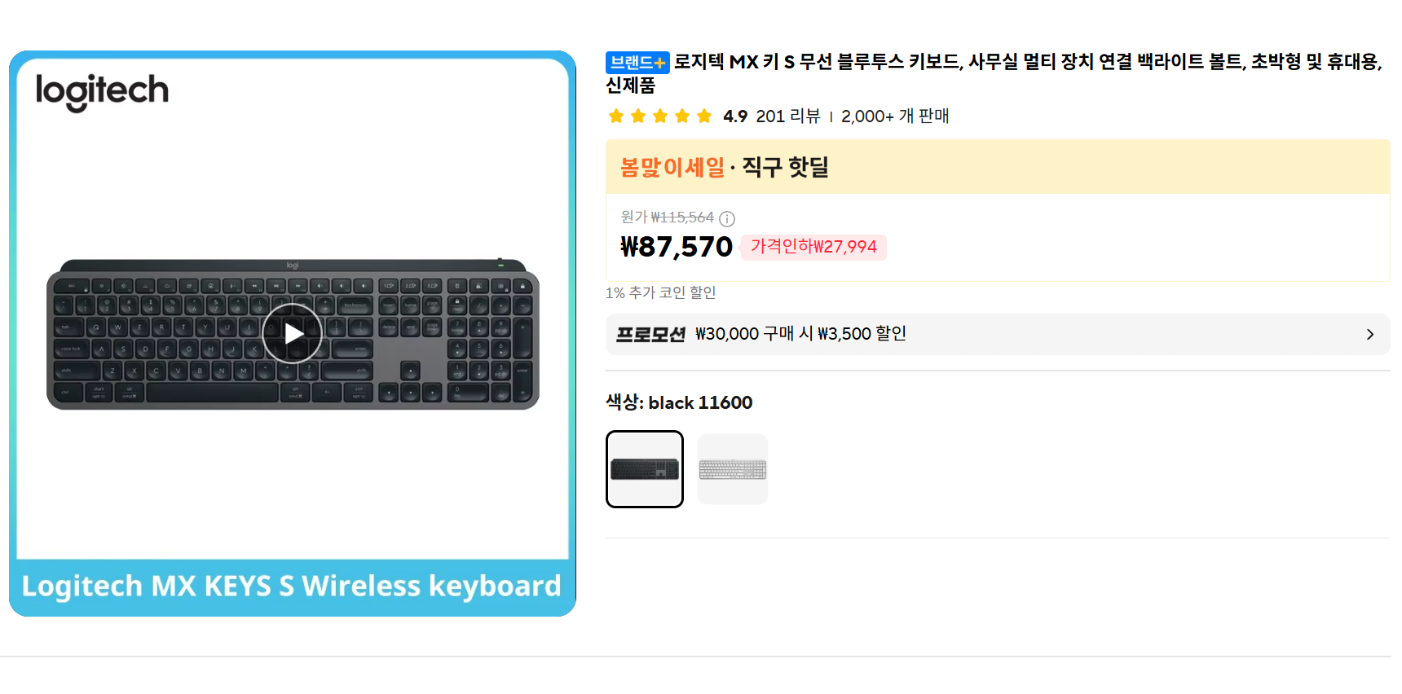Click the 가격인하 ₩27,994 discount tag
Screen dimensions: 1402x694
click(813, 247)
